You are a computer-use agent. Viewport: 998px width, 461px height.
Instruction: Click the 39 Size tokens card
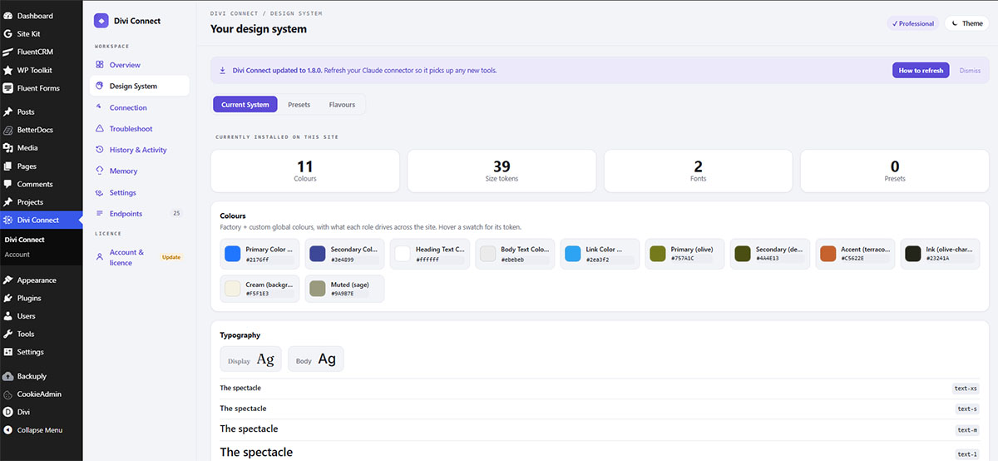[x=501, y=171]
